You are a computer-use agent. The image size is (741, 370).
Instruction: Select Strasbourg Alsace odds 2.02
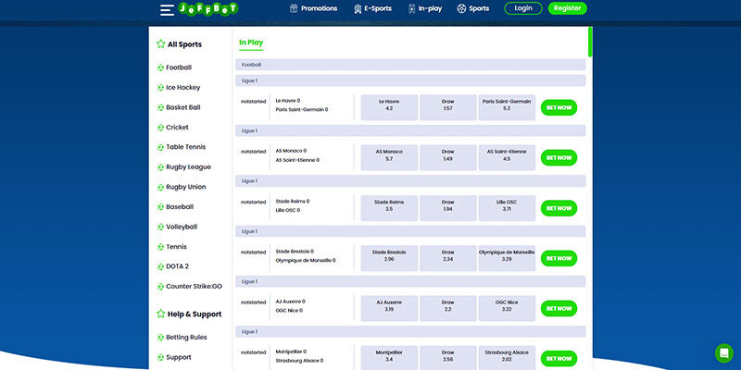507,358
